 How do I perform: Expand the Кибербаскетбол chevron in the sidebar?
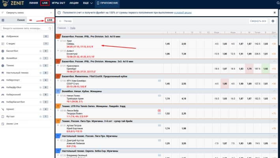(x=51, y=102)
